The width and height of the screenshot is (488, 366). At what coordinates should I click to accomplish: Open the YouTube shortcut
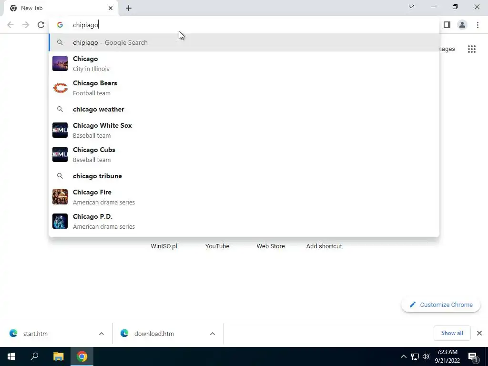click(217, 246)
